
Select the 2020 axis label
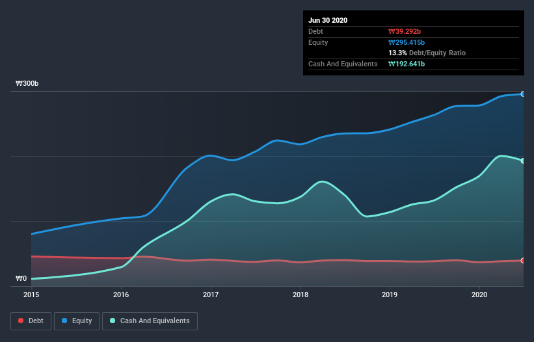point(479,295)
